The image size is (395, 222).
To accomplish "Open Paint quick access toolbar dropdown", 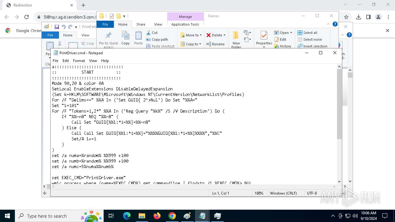I will pyautogui.click(x=76, y=27).
